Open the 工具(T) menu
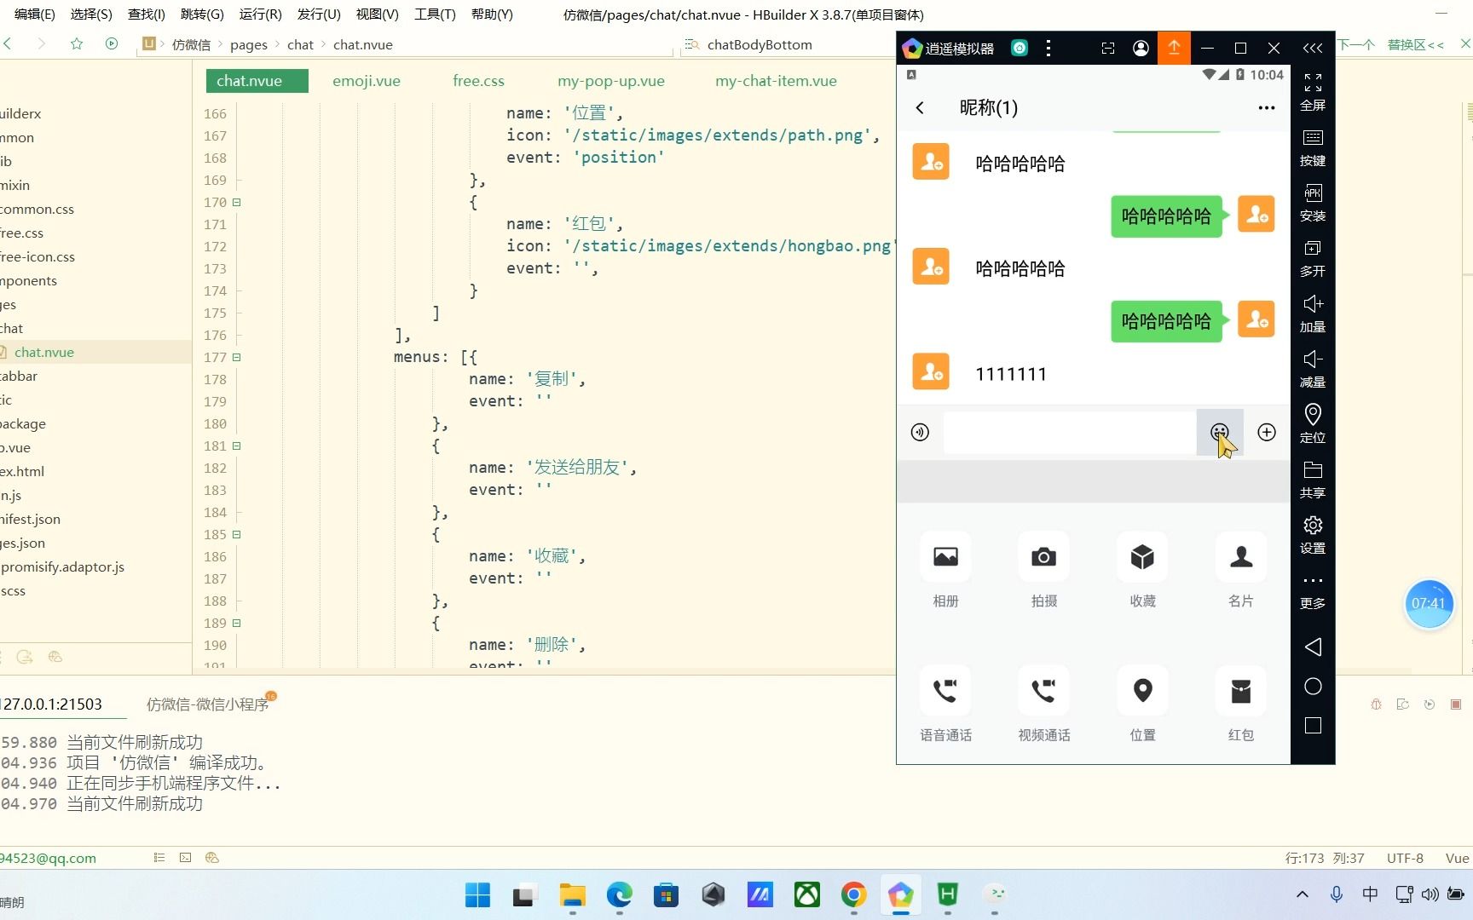This screenshot has height=920, width=1473. pyautogui.click(x=435, y=14)
